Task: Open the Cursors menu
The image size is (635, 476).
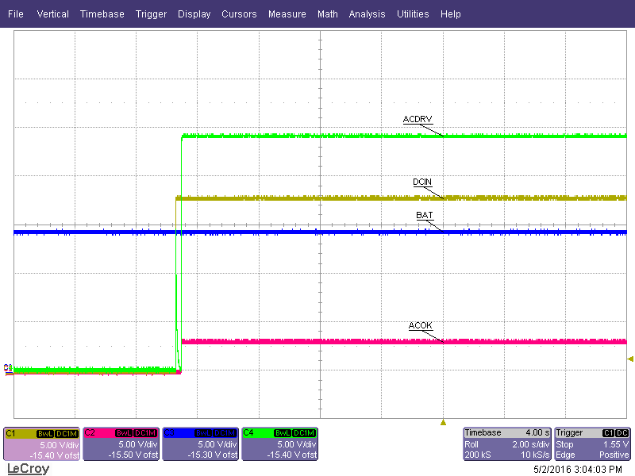Action: click(x=239, y=14)
